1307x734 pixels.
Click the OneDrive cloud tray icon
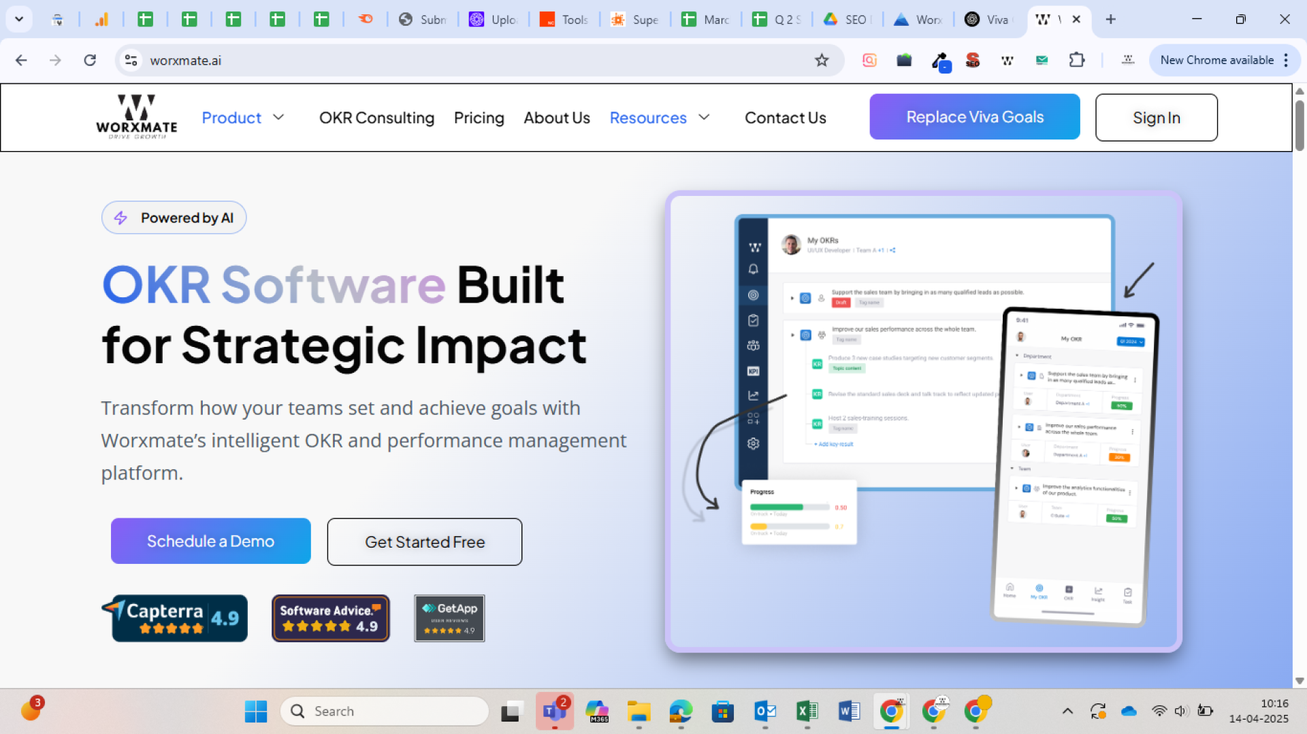point(1129,711)
